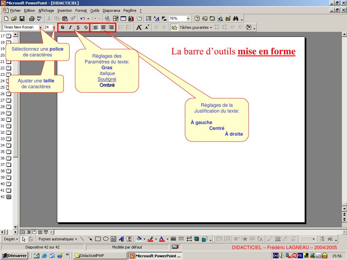This screenshot has width=347, height=260.
Task: Select the Text Box tool
Action: tap(114, 239)
